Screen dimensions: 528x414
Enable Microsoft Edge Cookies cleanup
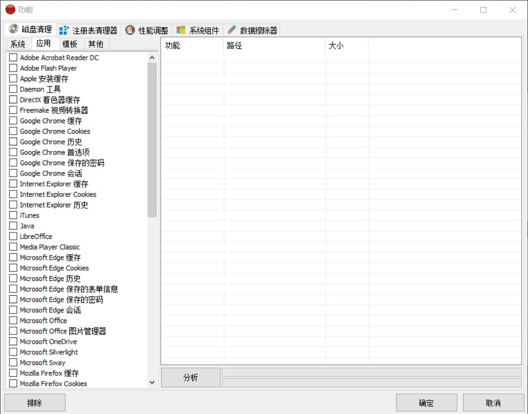pyautogui.click(x=12, y=268)
